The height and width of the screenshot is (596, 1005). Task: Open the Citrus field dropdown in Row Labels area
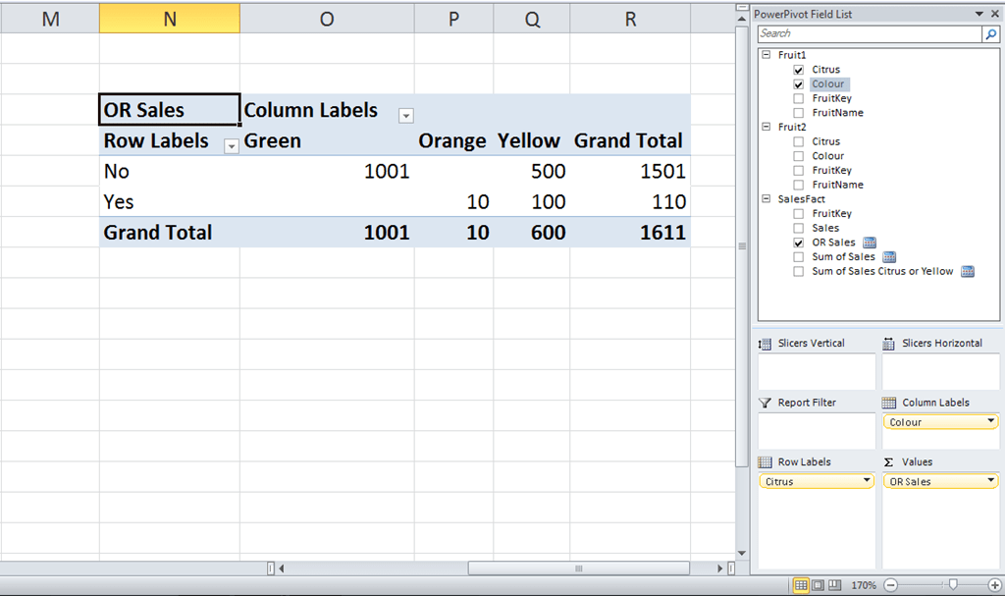click(867, 480)
